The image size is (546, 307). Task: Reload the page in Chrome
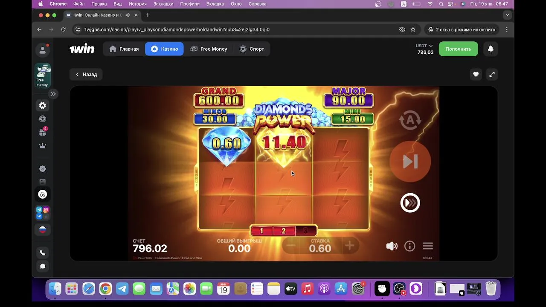63,29
